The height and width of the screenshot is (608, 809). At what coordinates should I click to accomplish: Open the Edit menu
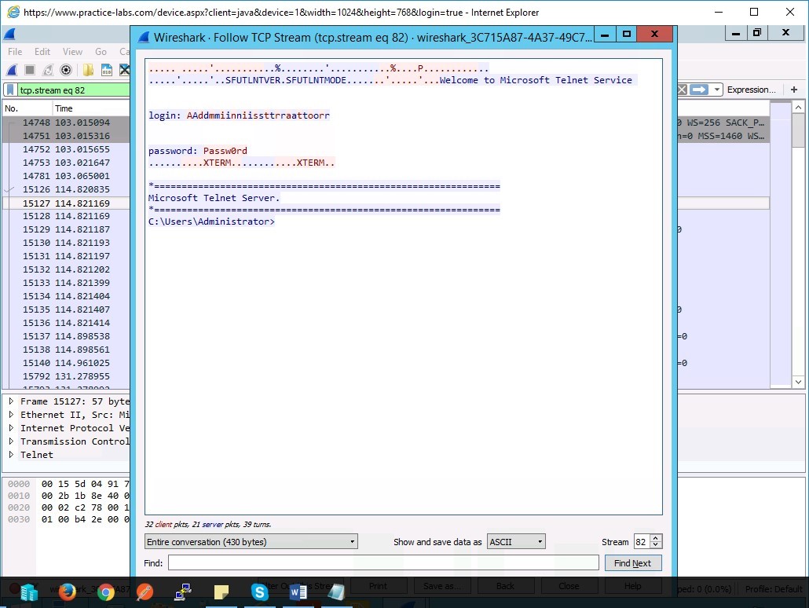(x=42, y=52)
